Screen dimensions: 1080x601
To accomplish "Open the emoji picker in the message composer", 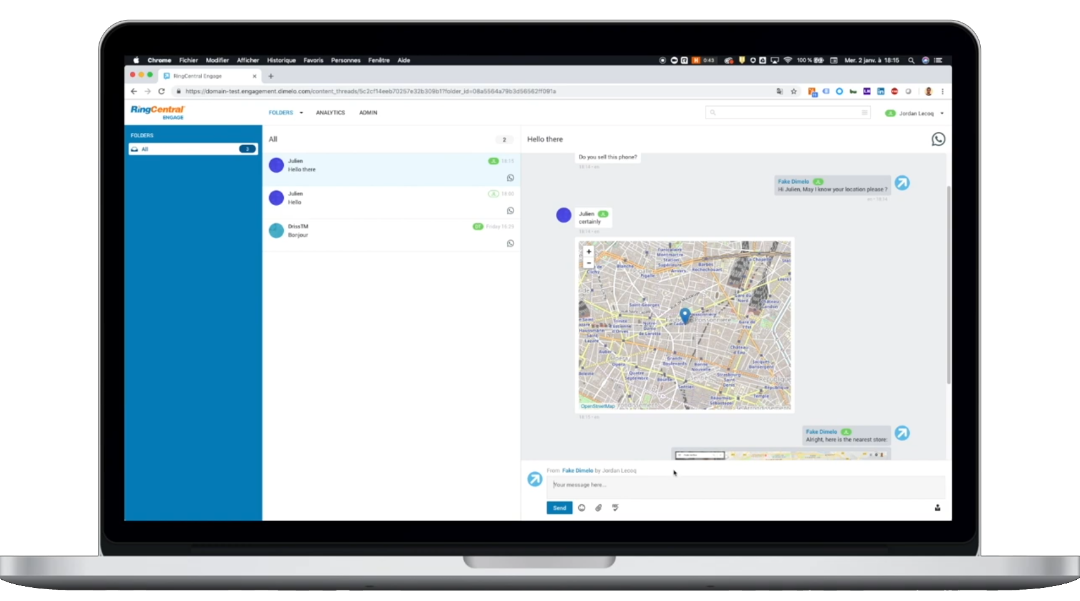I will (x=581, y=508).
